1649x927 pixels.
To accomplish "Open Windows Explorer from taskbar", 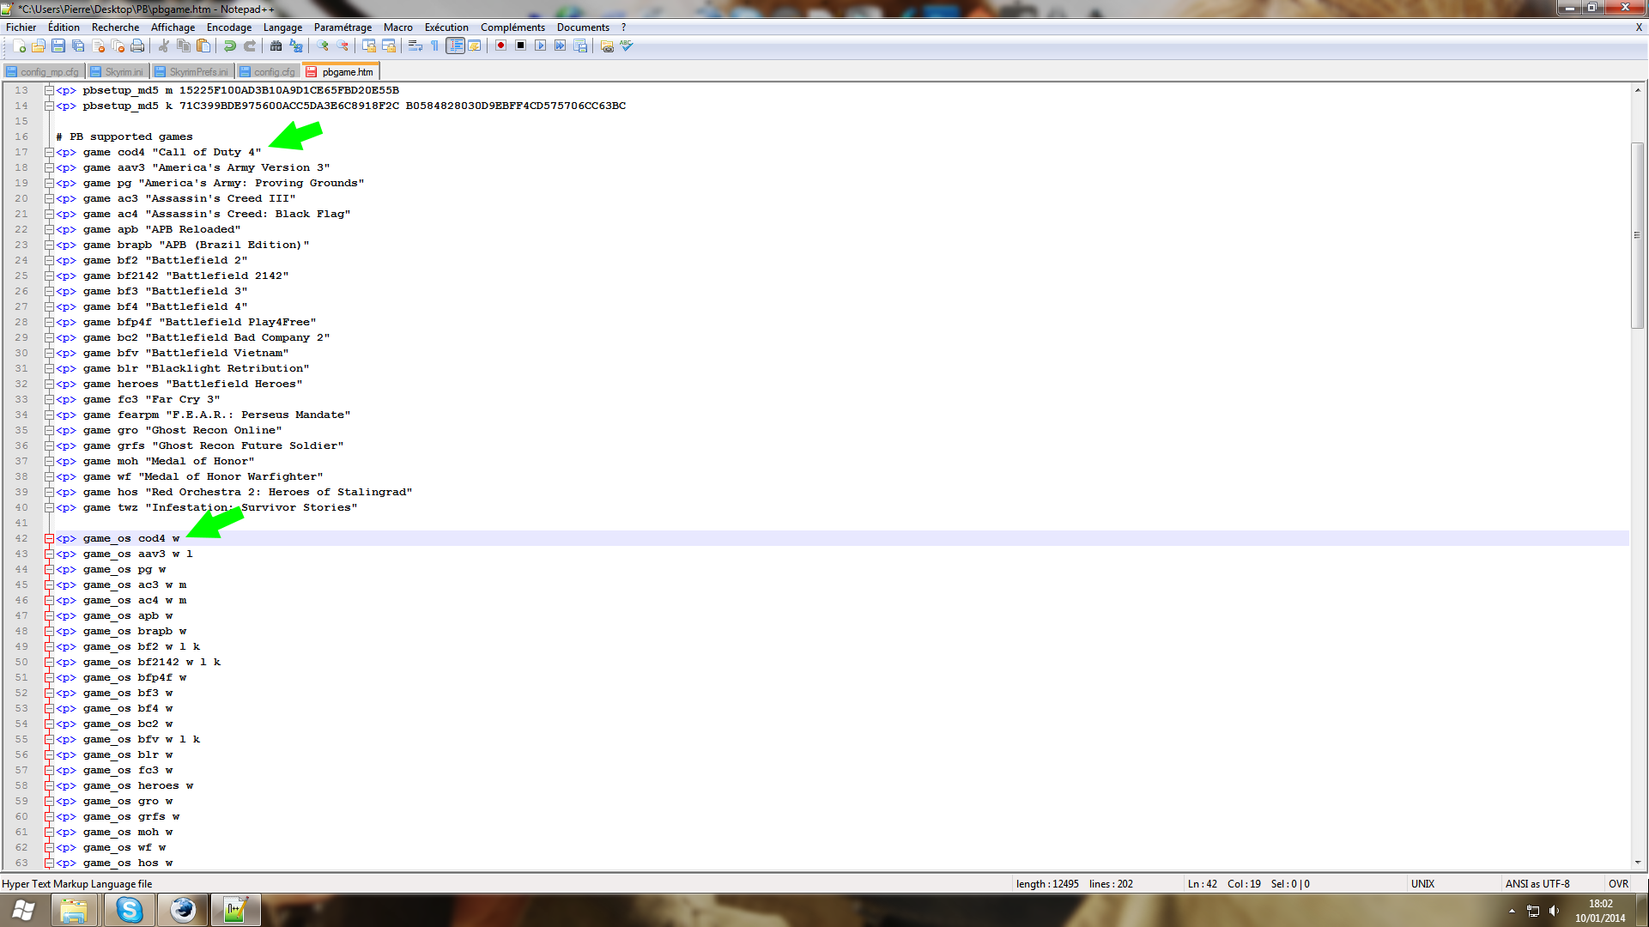I will pos(75,910).
